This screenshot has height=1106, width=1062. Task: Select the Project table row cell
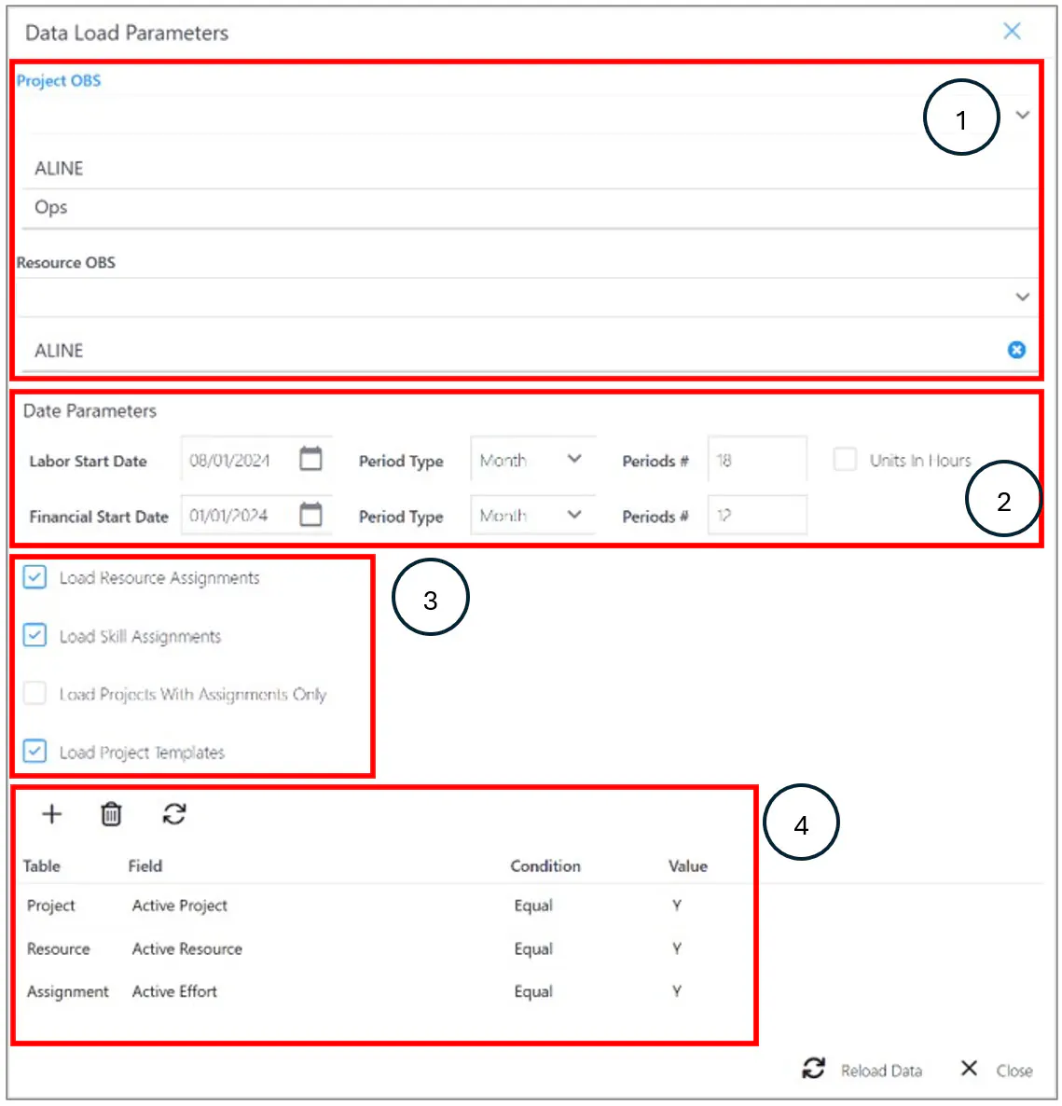coord(50,906)
